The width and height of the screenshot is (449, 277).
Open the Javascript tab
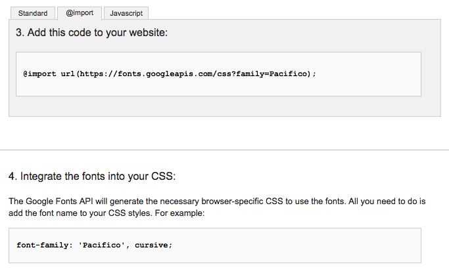pyautogui.click(x=126, y=13)
